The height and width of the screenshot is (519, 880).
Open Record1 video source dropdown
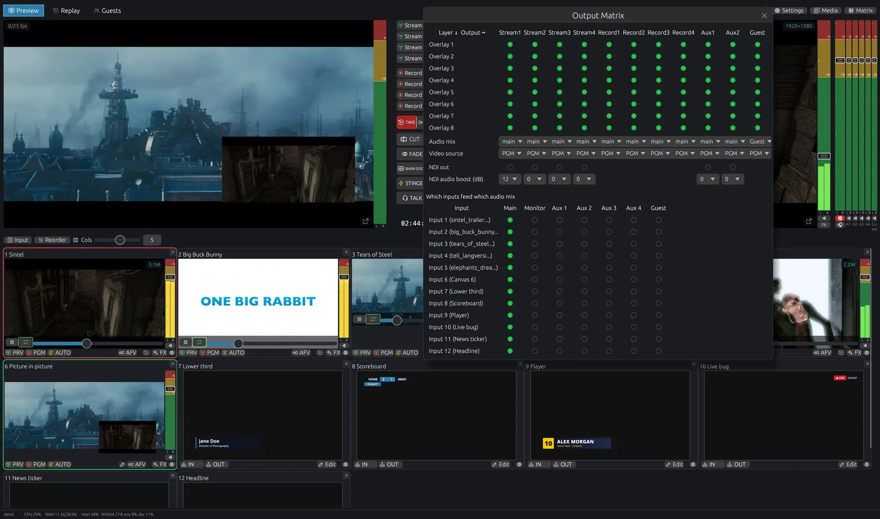pos(611,153)
